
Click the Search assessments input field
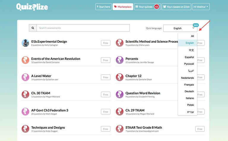(x=83, y=28)
